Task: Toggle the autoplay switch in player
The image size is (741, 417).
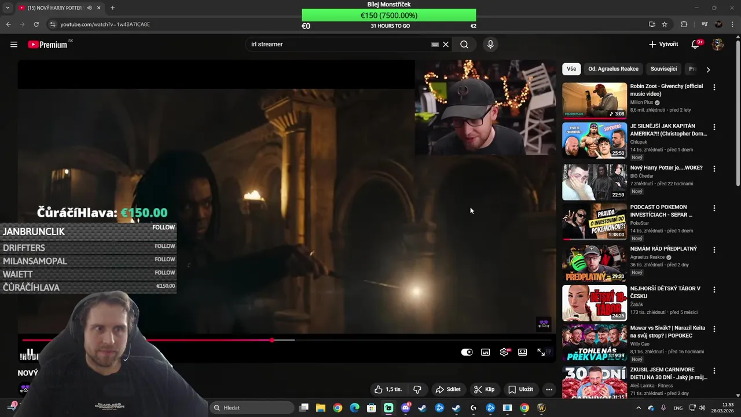Action: tap(467, 352)
